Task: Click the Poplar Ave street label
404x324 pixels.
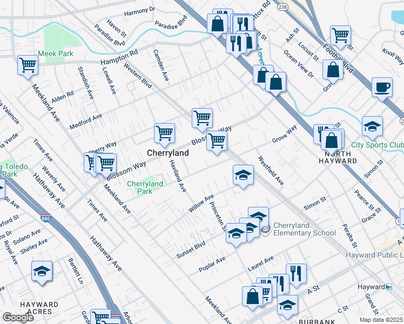Action: click(212, 264)
